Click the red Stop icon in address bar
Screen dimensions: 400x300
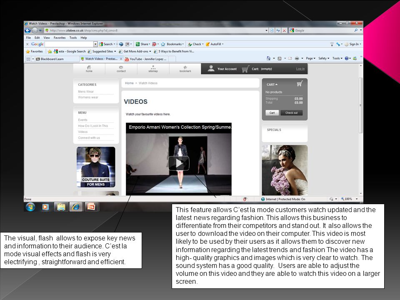[x=284, y=30]
